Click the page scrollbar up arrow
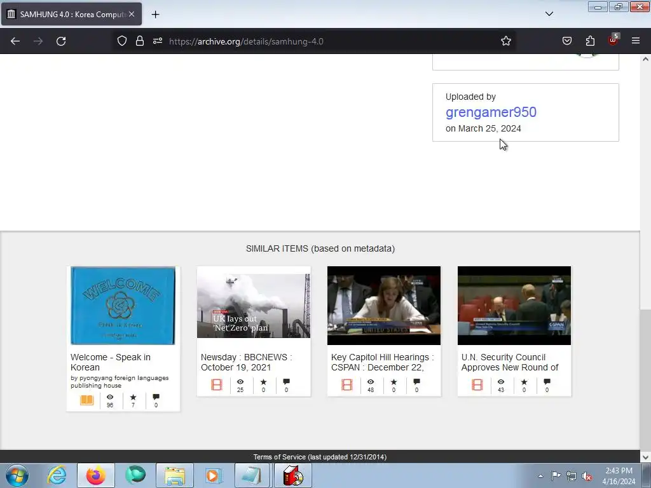Image resolution: width=651 pixels, height=488 pixels. 645,59
